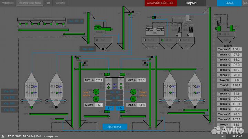The width and height of the screenshot is (248, 139).
Task: Open the Упр. БВ4 control button
Action: pyautogui.click(x=9, y=110)
